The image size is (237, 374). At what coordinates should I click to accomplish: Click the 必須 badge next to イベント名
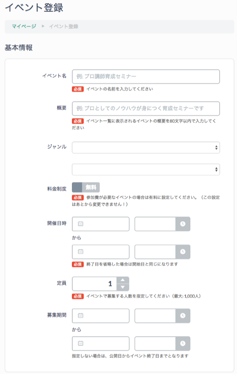(77, 88)
